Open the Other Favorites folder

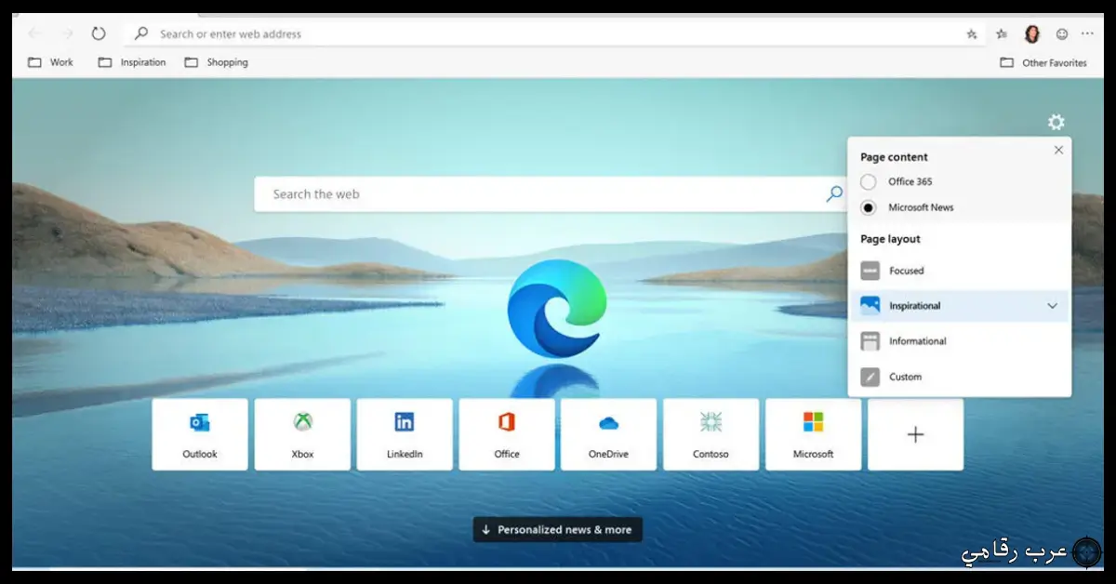pos(1043,62)
